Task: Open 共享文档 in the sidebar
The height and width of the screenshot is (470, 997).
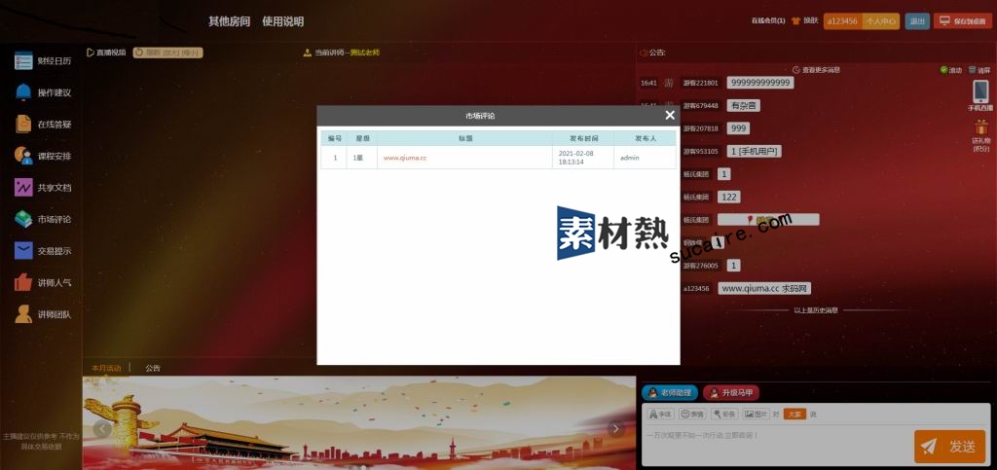Action: point(43,188)
